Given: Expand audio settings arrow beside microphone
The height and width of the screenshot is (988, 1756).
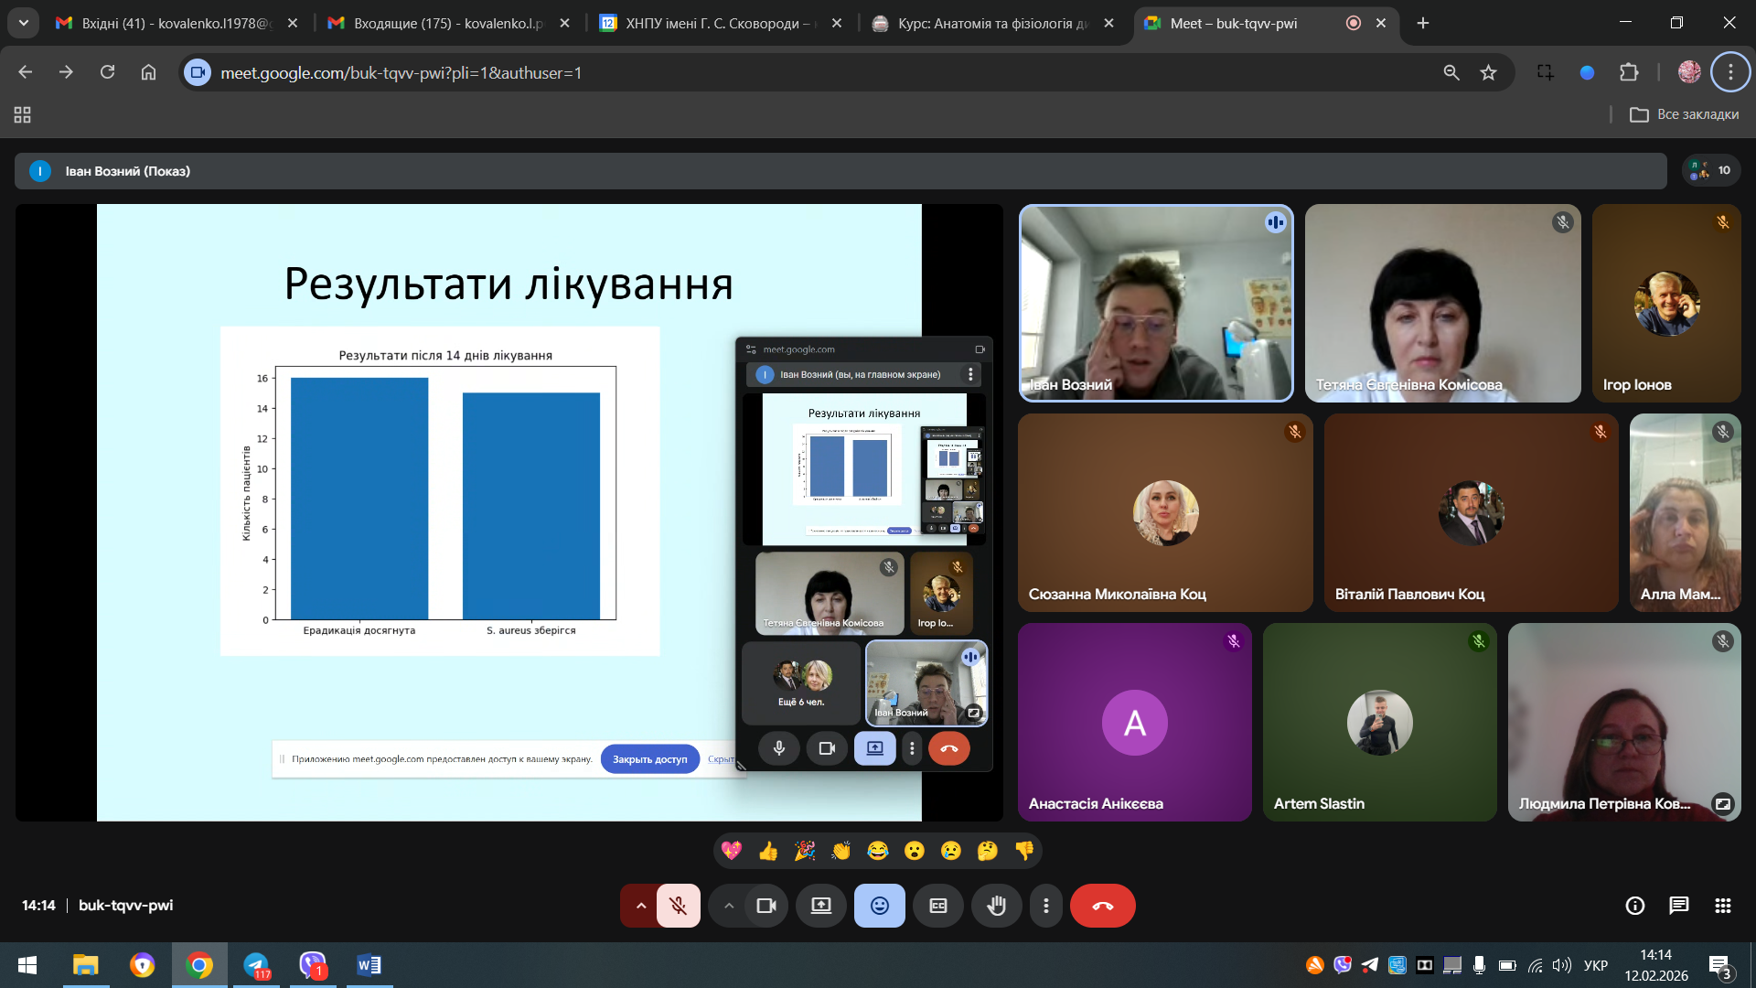Looking at the screenshot, I should 640,906.
